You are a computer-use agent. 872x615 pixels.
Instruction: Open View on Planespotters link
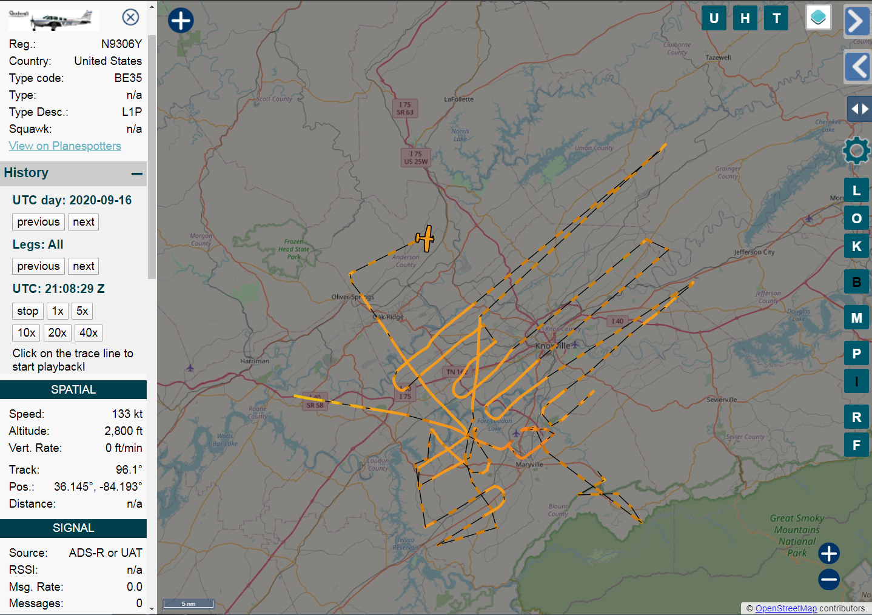point(65,146)
